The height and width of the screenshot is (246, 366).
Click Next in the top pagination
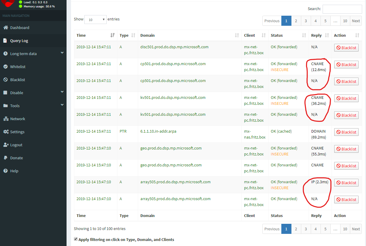tap(356, 21)
